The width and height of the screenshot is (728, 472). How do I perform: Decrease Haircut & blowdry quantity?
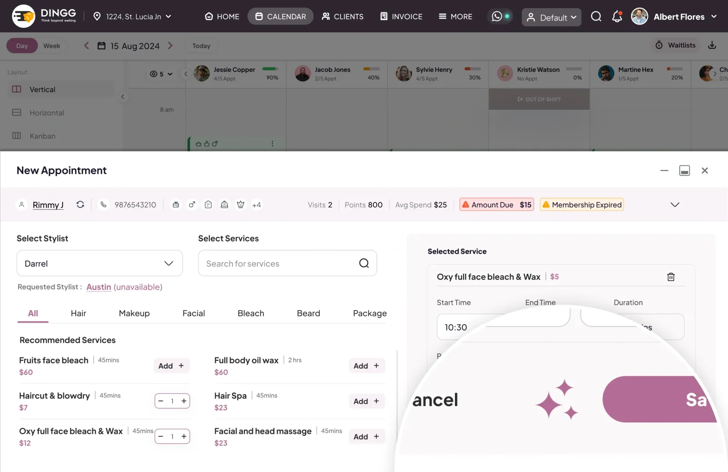click(161, 401)
